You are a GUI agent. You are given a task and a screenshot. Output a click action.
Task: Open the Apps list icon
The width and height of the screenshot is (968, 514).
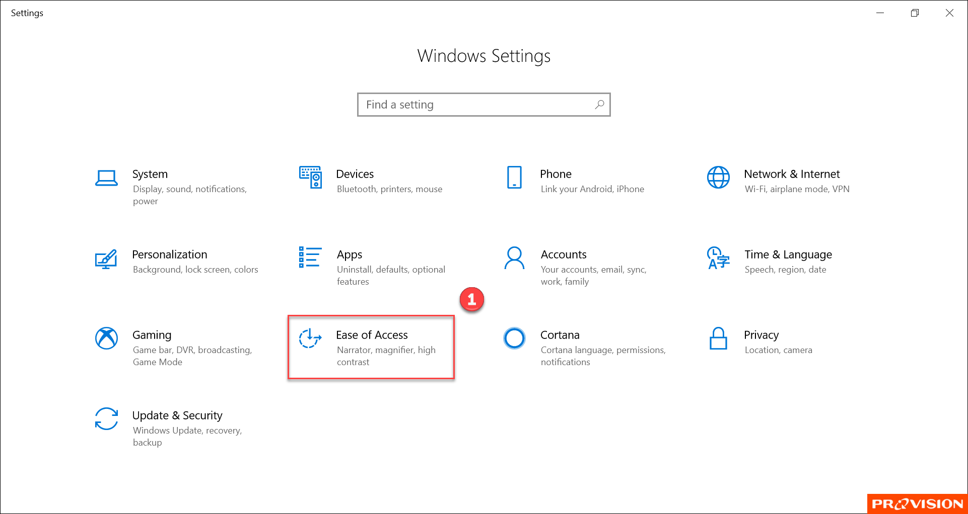coord(310,257)
